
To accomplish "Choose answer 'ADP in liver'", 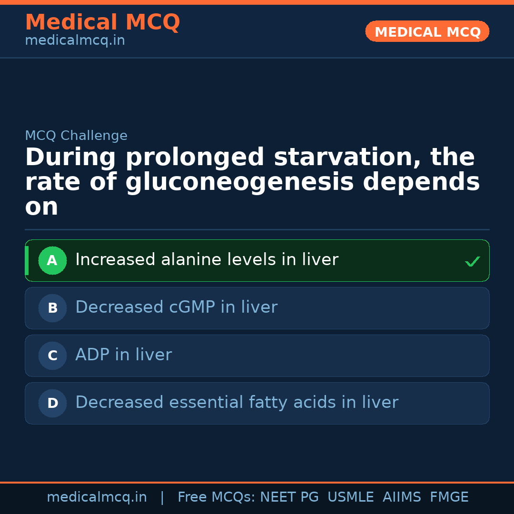I will [123, 355].
